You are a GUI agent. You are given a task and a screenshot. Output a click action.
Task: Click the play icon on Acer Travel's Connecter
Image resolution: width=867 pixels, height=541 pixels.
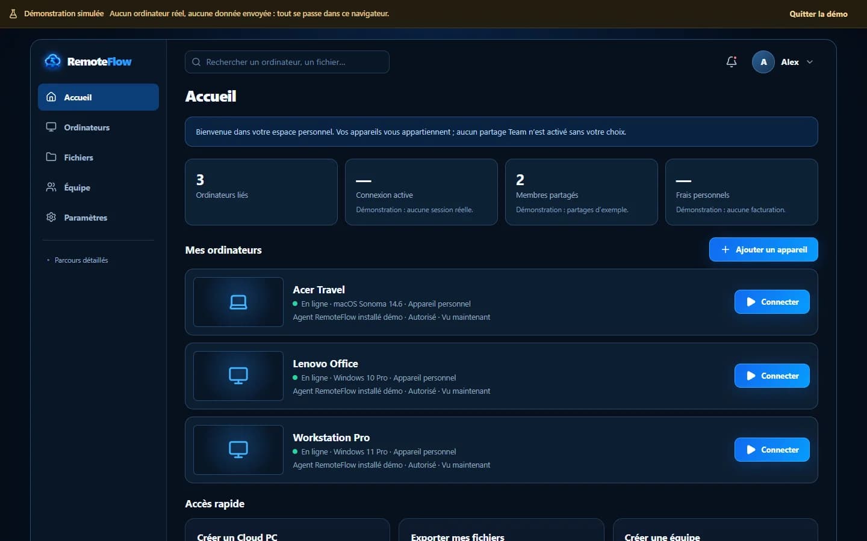pos(751,302)
